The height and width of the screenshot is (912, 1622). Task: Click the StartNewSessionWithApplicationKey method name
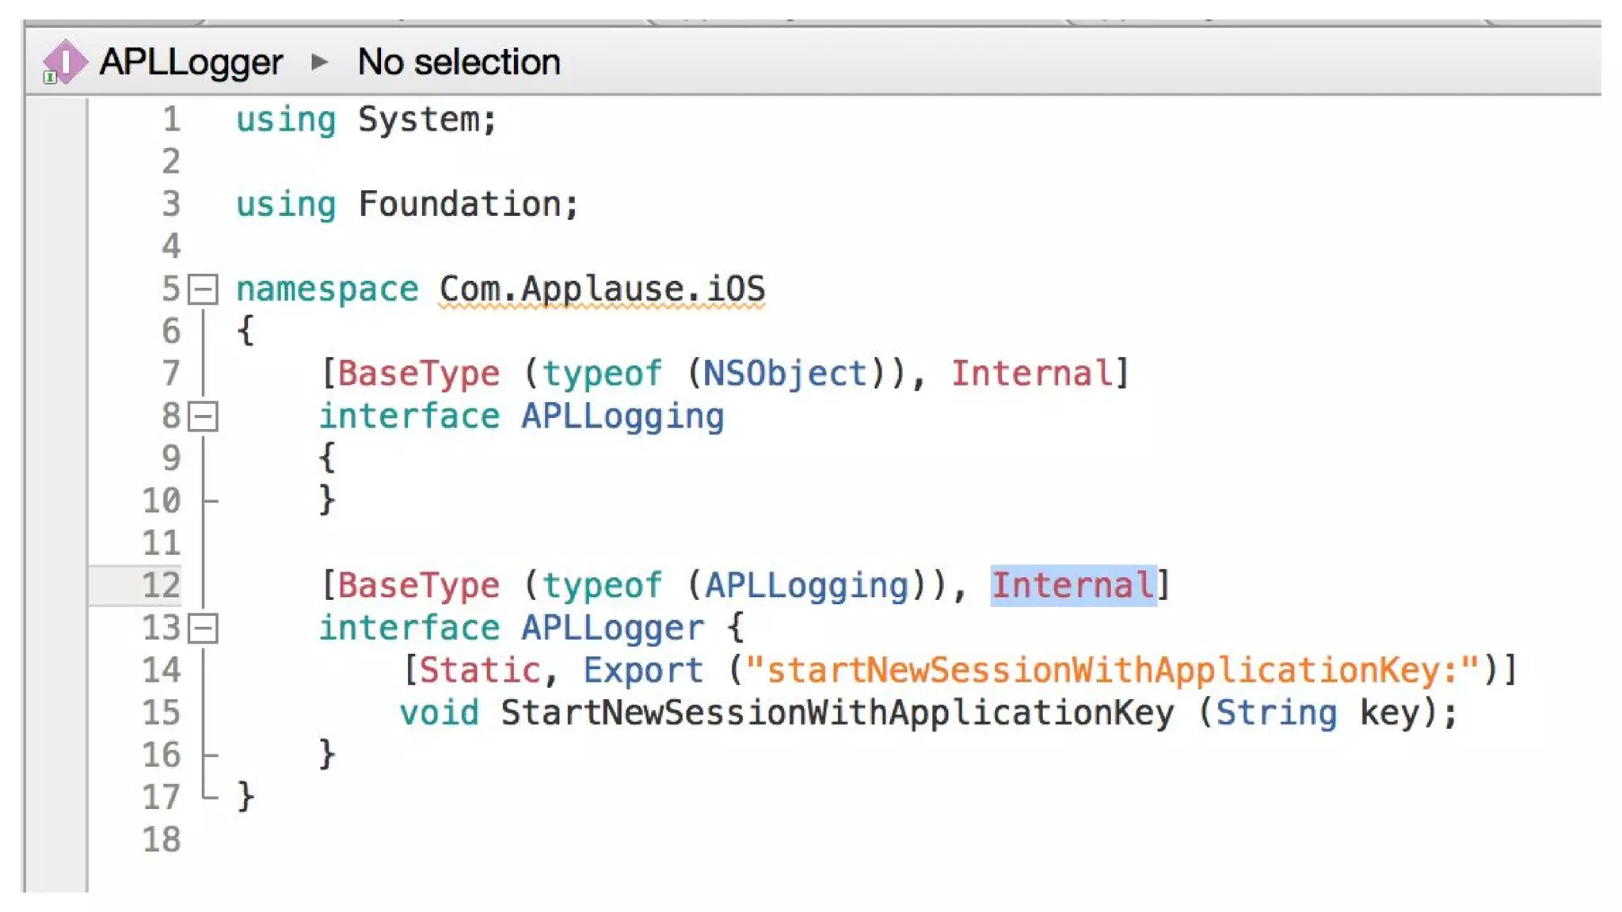[837, 712]
